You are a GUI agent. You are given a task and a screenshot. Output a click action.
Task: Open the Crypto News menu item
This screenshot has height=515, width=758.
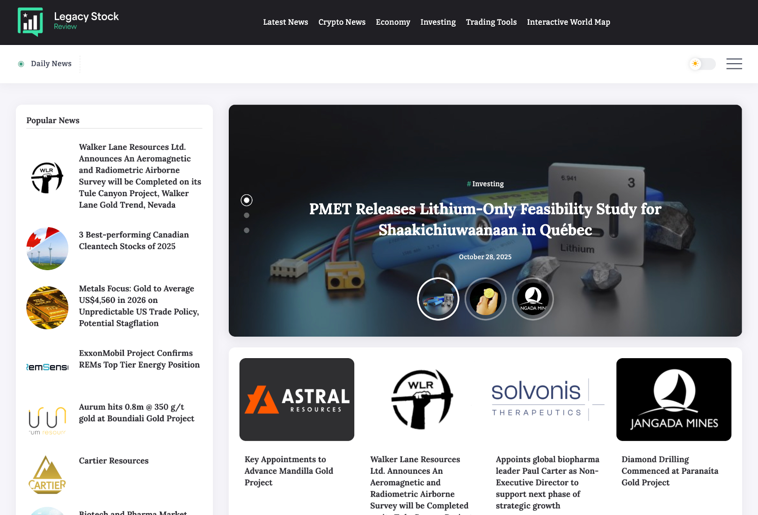coord(342,22)
